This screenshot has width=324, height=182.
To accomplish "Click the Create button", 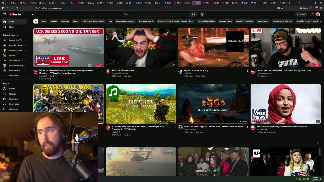I will (301, 14).
